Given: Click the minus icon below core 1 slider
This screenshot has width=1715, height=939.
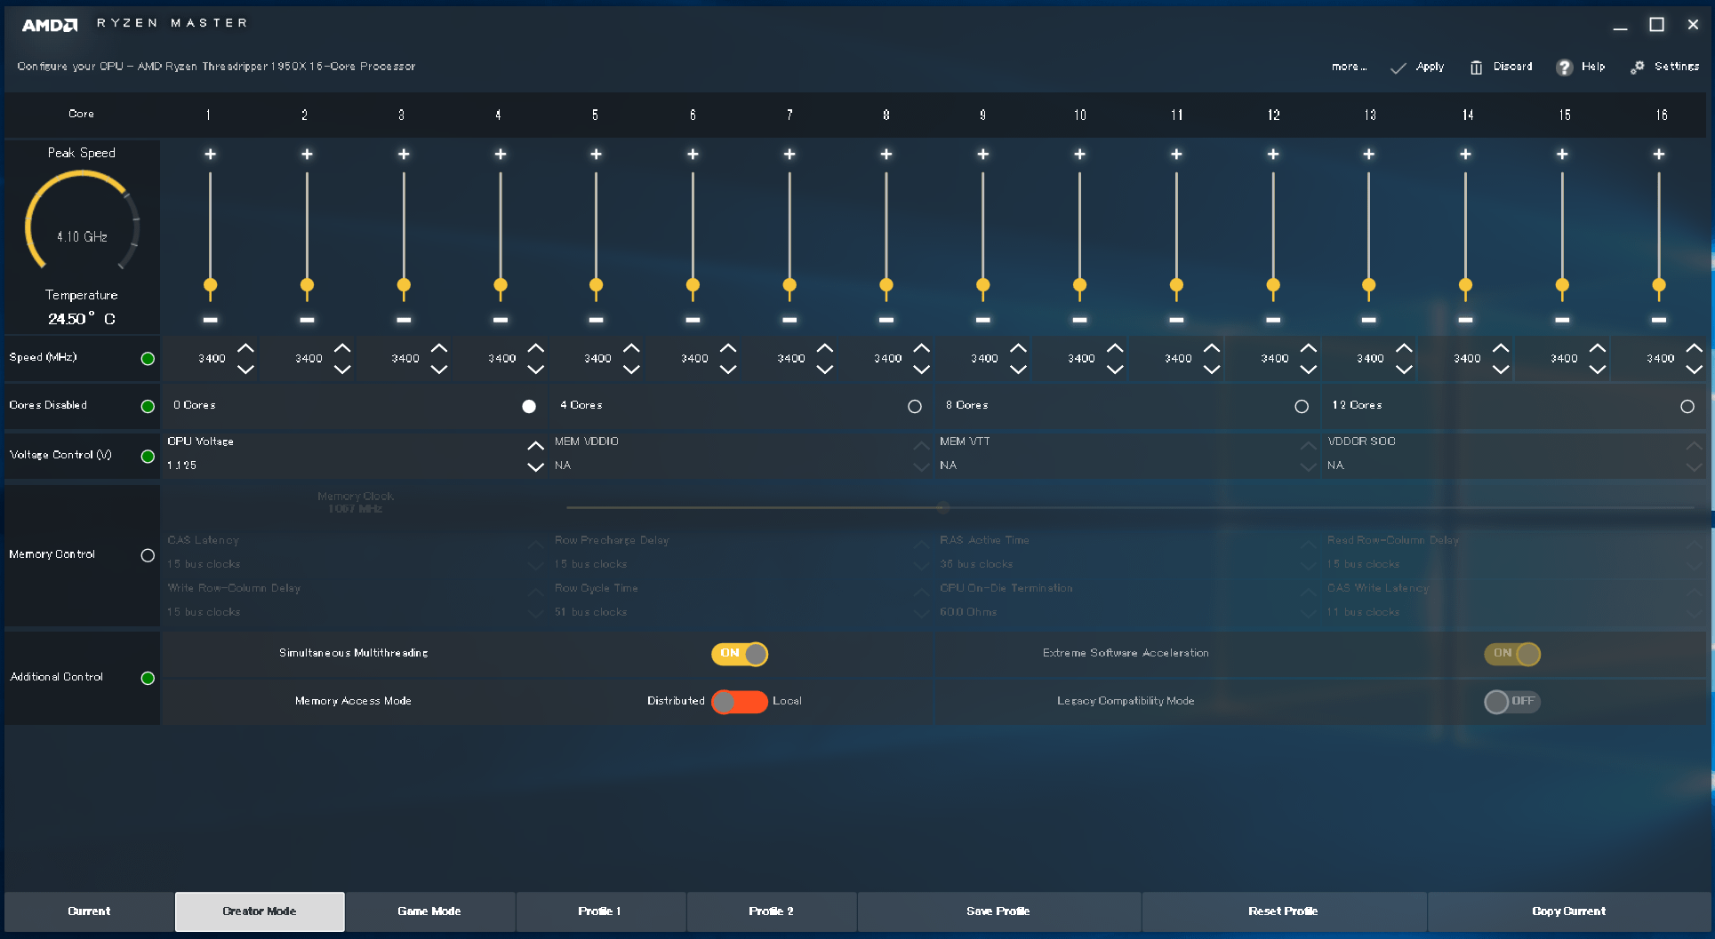Looking at the screenshot, I should click(x=210, y=319).
